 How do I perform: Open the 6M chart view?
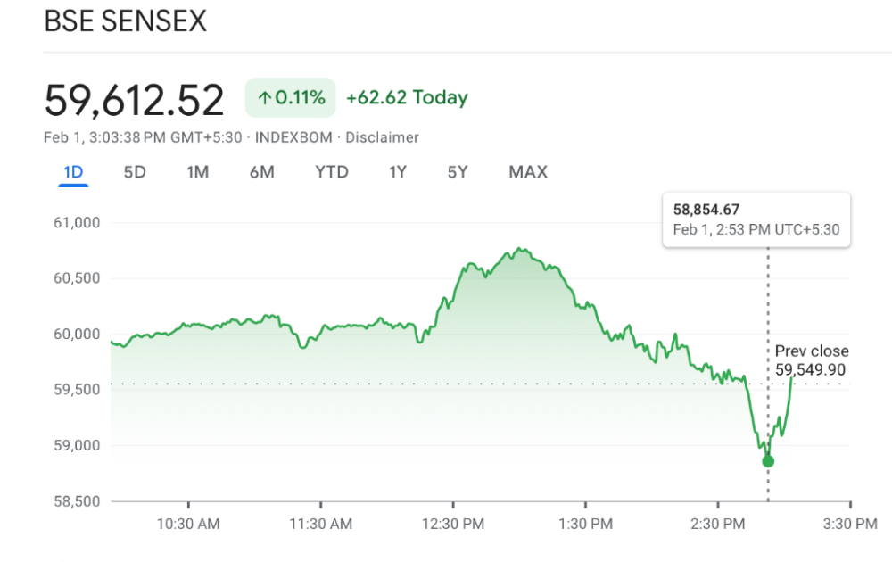pyautogui.click(x=261, y=172)
